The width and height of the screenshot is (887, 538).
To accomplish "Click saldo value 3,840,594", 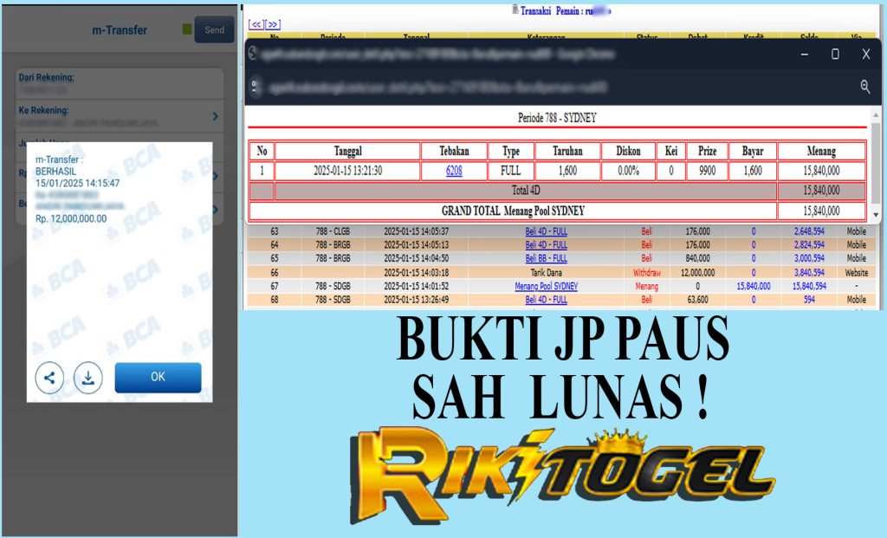I will pyautogui.click(x=809, y=273).
